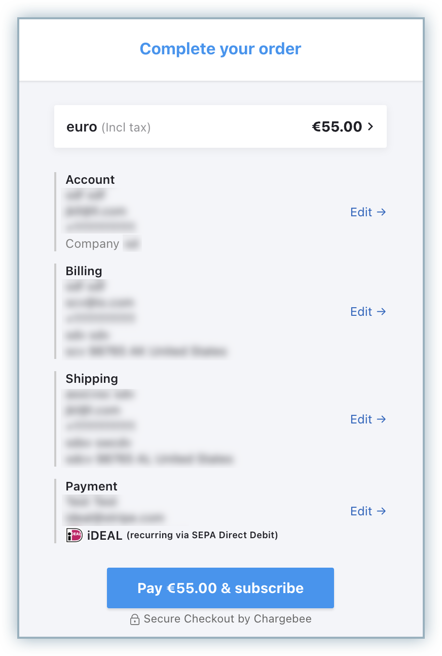The width and height of the screenshot is (442, 656).
Task: Click the recurring via SEPA Direct Debit note
Action: pyautogui.click(x=202, y=535)
